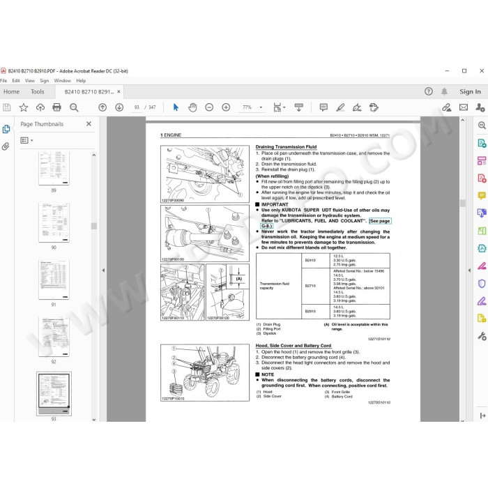Follow the 'See page G-8' link

pyautogui.click(x=380, y=221)
